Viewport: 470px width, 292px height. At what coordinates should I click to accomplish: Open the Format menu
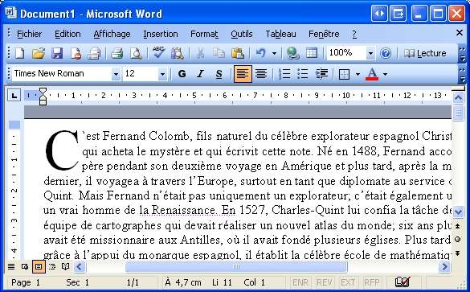click(204, 34)
